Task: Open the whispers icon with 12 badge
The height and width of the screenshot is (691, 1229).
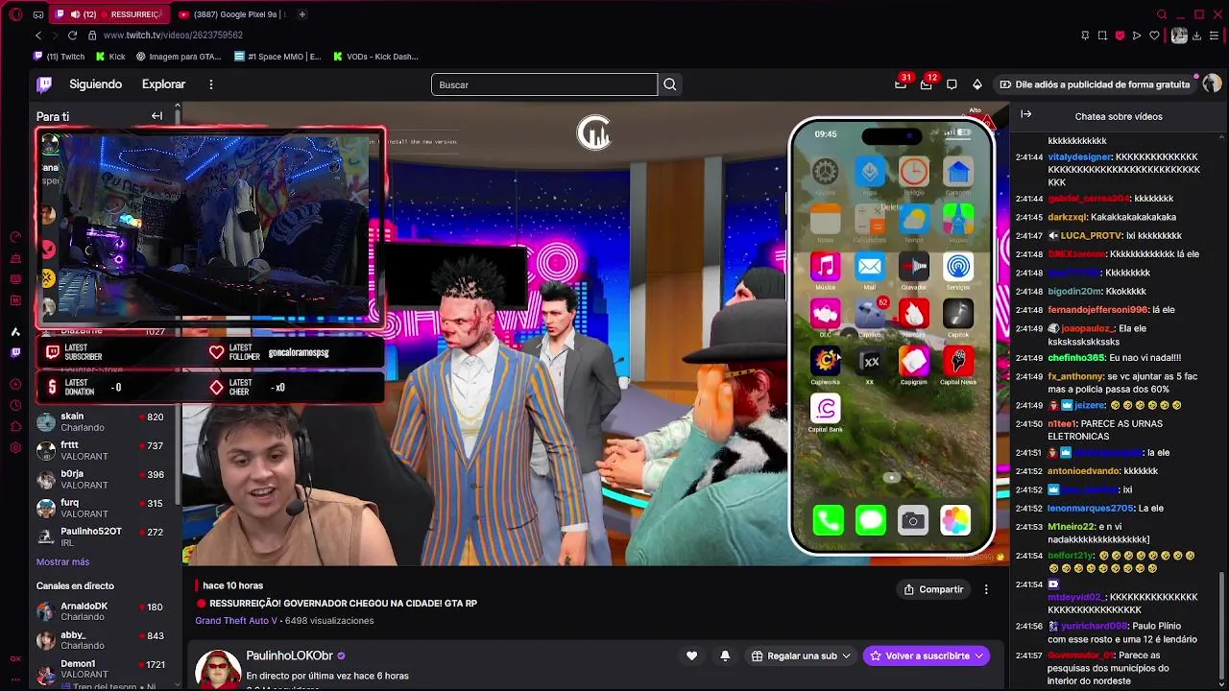Action: (x=927, y=84)
